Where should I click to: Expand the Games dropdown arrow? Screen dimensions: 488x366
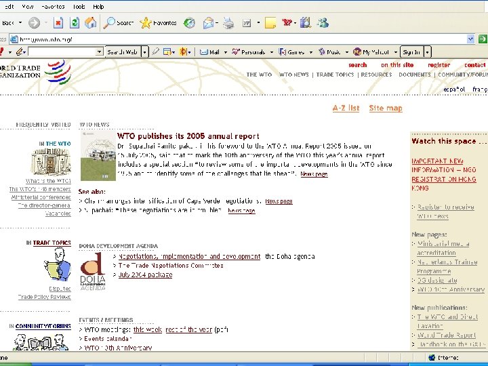pos(310,52)
